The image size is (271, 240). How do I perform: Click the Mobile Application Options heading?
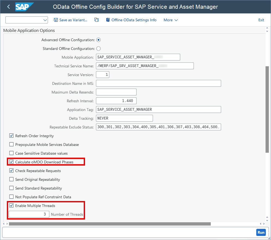point(29,31)
